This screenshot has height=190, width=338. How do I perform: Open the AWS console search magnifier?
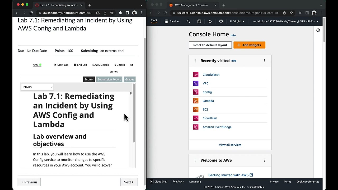(x=188, y=21)
